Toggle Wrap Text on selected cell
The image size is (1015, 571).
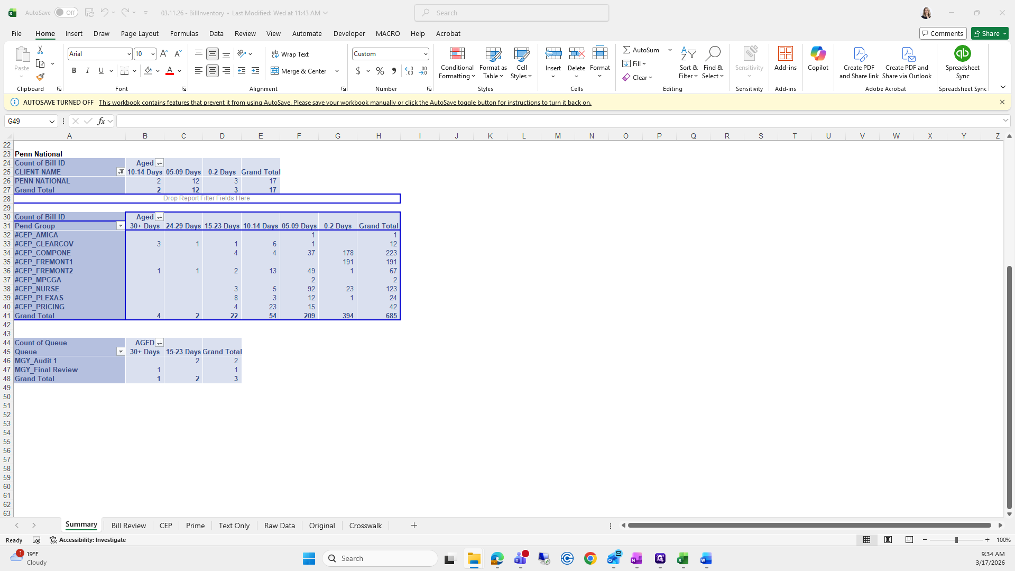click(290, 54)
